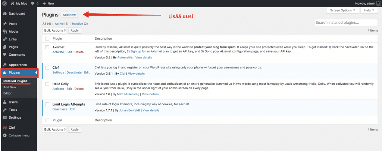Click the Clef icon in sidebar

tap(4, 128)
